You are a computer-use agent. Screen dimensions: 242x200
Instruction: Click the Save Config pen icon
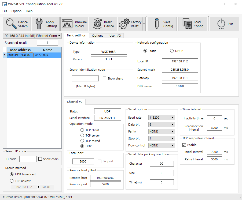pyautogui.click(x=157, y=24)
